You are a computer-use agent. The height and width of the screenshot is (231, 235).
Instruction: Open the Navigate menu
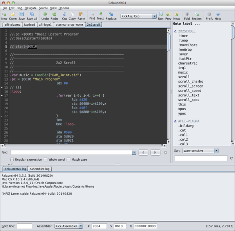coord(30,8)
